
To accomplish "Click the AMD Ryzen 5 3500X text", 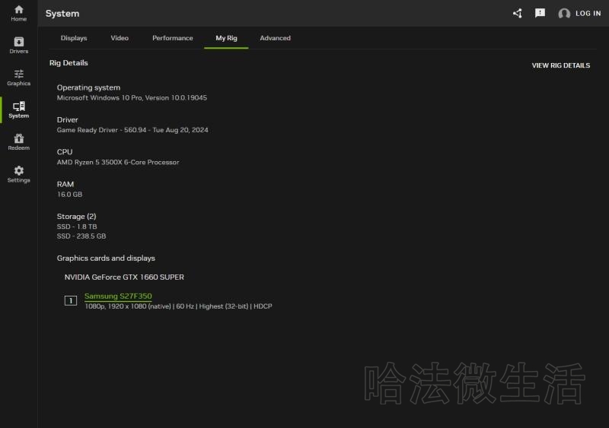I will click(x=118, y=162).
